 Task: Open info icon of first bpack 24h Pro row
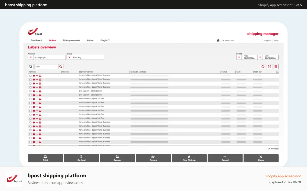click(34, 99)
